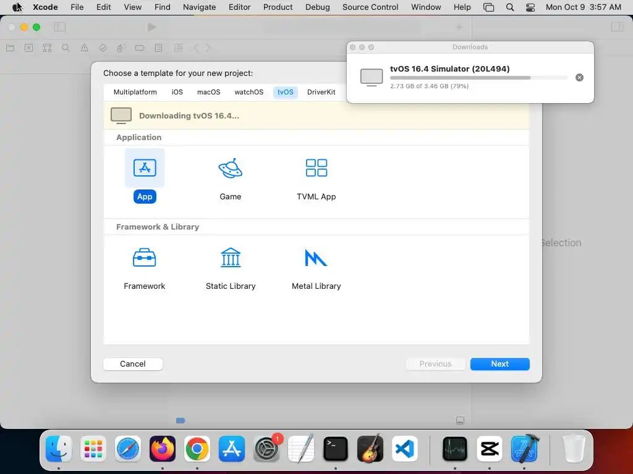Open the Debug menu

[x=317, y=7]
